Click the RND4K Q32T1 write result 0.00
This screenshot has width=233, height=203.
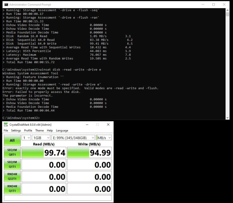89,176
